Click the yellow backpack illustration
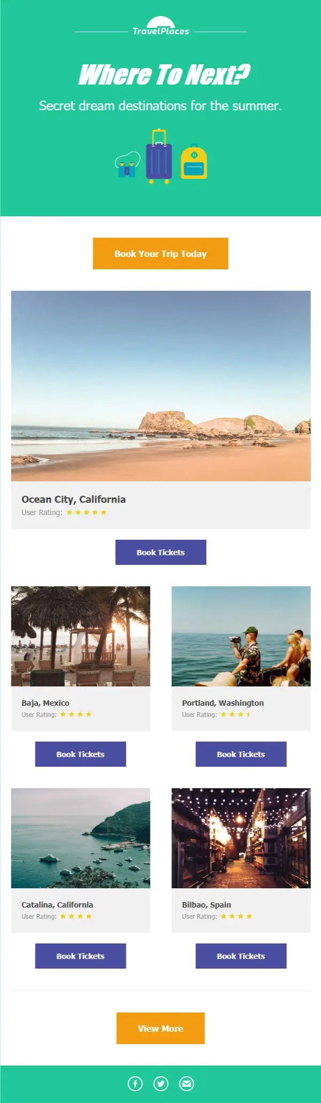The image size is (321, 1103). pos(194,162)
